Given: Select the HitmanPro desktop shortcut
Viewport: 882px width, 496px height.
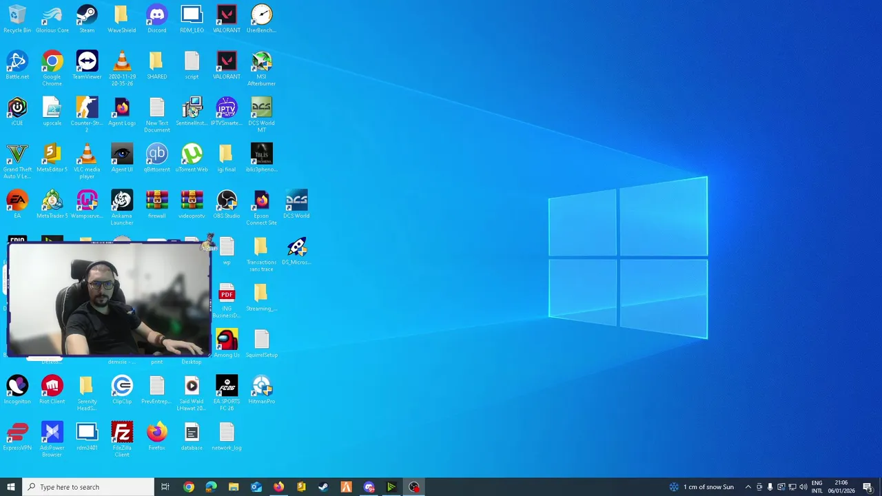Looking at the screenshot, I should 262,389.
